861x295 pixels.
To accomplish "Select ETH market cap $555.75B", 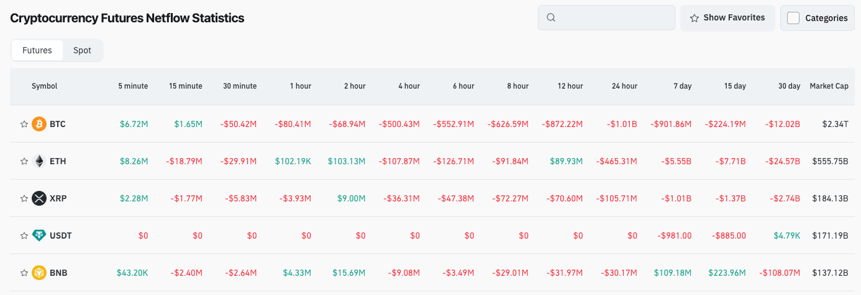I will click(831, 161).
